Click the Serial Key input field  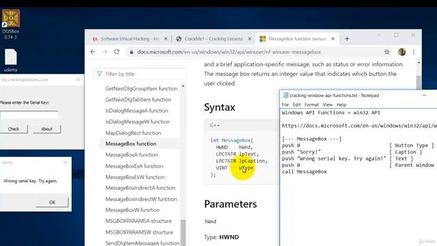coord(29,115)
